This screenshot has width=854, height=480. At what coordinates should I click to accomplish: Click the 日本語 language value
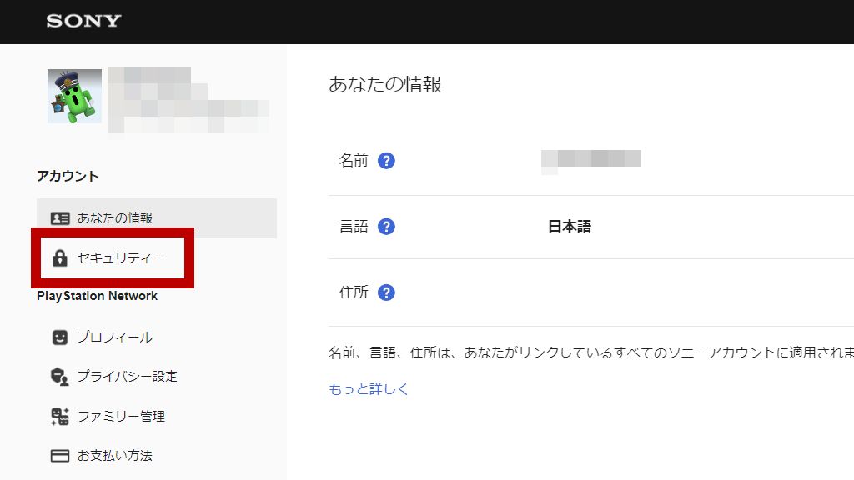[569, 227]
